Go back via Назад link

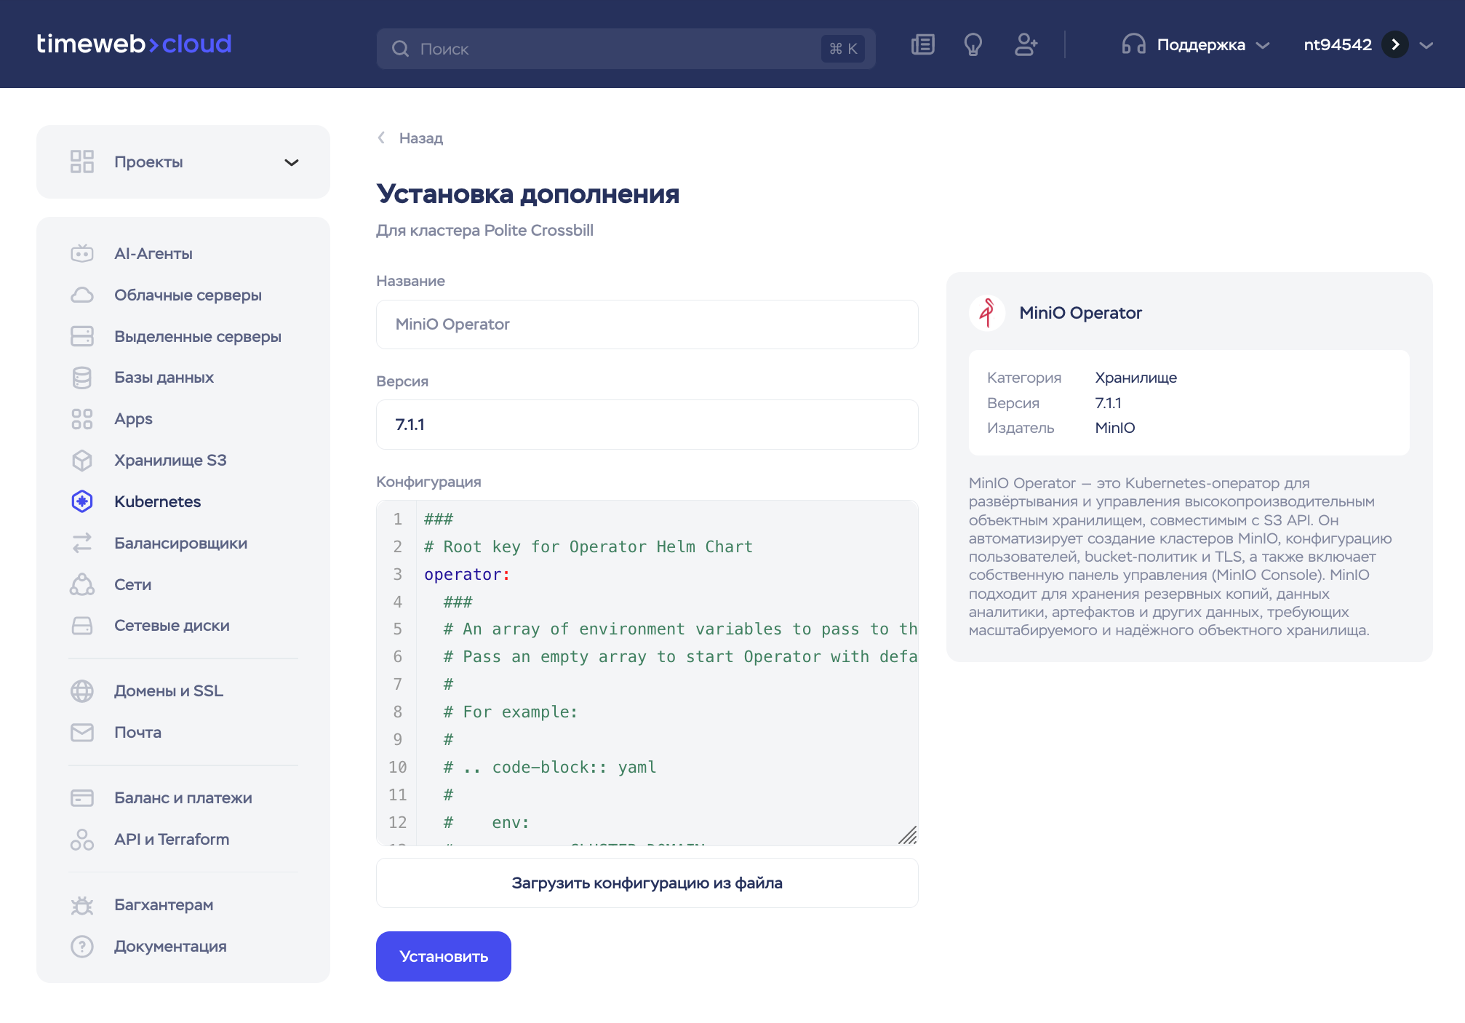(x=410, y=138)
